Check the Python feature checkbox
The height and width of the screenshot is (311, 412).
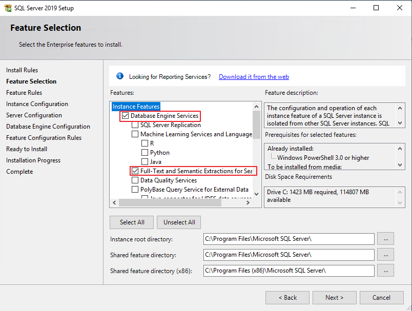[145, 152]
